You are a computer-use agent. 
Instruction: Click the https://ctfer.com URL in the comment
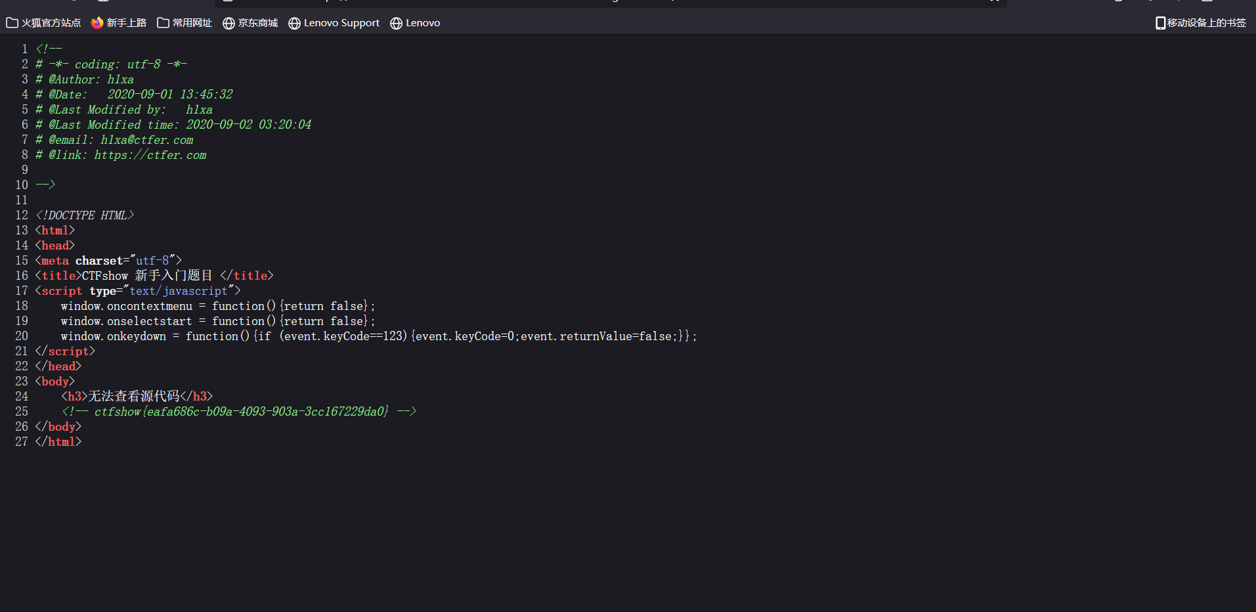pyautogui.click(x=150, y=155)
